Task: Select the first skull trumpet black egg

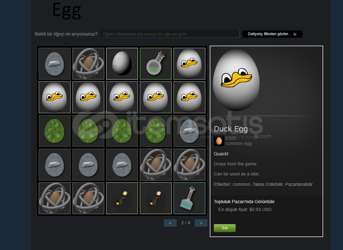Action: (x=122, y=198)
